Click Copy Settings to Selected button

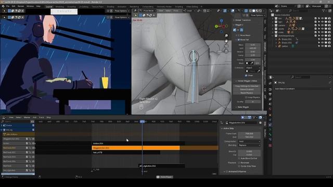pyautogui.click(x=247, y=86)
